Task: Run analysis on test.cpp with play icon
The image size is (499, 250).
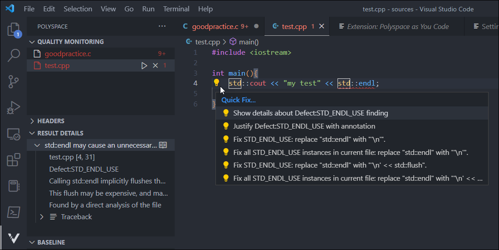Action: pos(144,65)
